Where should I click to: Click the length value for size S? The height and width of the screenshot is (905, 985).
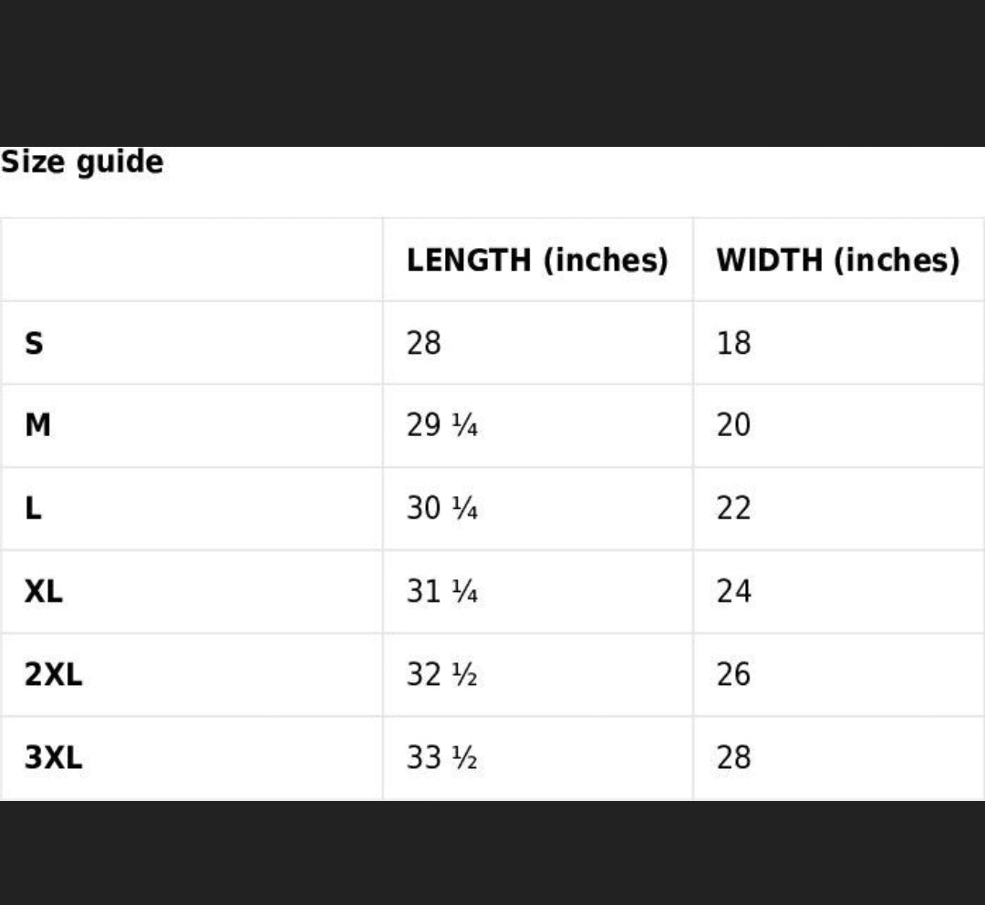(x=423, y=343)
